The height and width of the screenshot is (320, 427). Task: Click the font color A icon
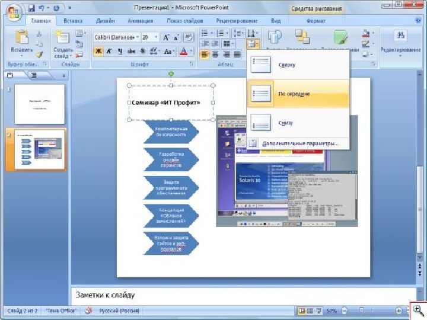[x=183, y=51]
